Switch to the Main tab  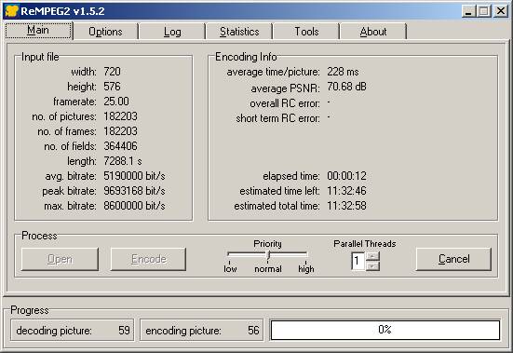(38, 31)
